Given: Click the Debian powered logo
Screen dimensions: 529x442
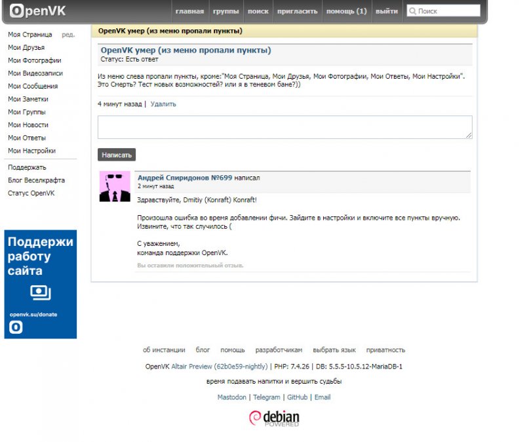Looking at the screenshot, I should [x=274, y=418].
